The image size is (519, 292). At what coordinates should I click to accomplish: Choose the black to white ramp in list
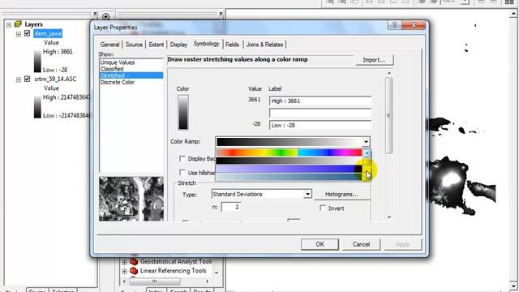(289, 161)
